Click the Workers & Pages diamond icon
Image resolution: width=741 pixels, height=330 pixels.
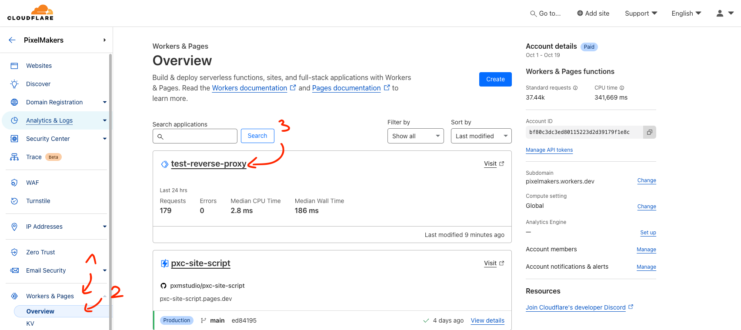pyautogui.click(x=14, y=296)
